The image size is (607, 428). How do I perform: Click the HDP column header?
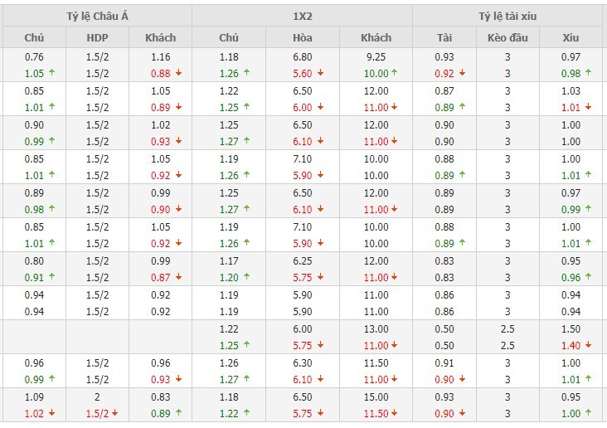click(97, 37)
